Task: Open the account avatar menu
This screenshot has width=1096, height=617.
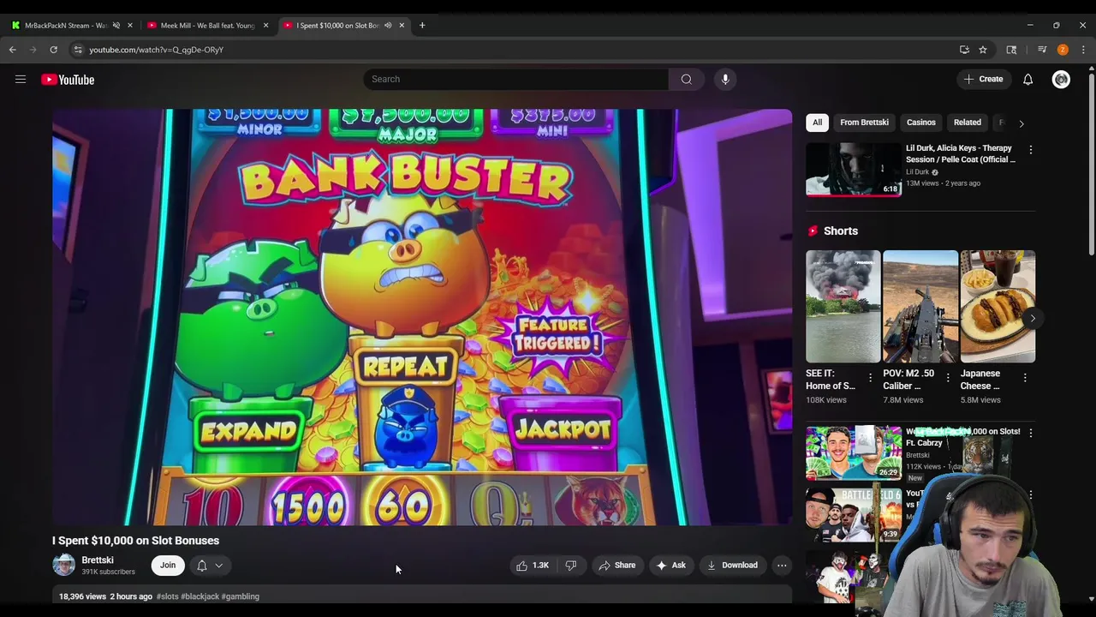Action: point(1061,80)
